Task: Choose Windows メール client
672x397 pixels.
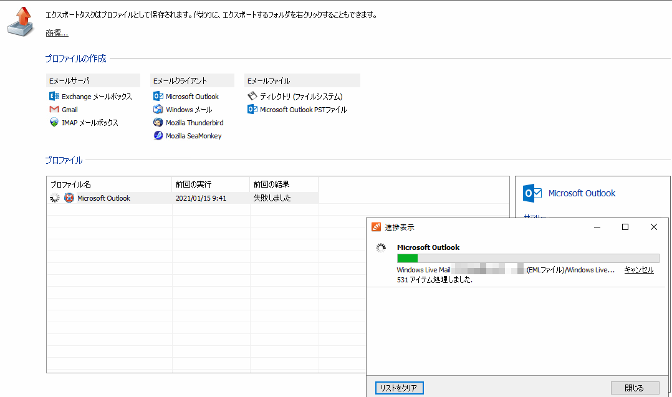Action: [189, 110]
